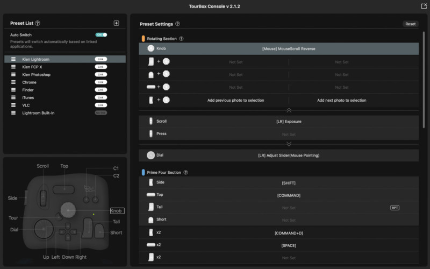Screen dimensions: 430x269
Task: Edit the Side [SHIFT] assignment
Action: pos(289,183)
